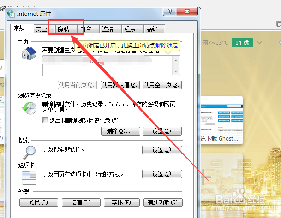
Task: Switch to the 程序 tab
Action: click(x=132, y=29)
